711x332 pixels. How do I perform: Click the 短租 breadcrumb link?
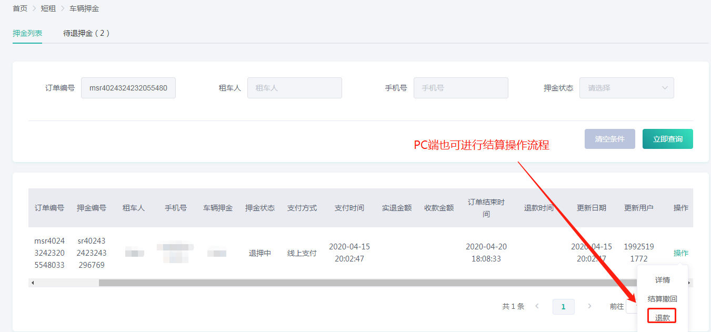(48, 8)
